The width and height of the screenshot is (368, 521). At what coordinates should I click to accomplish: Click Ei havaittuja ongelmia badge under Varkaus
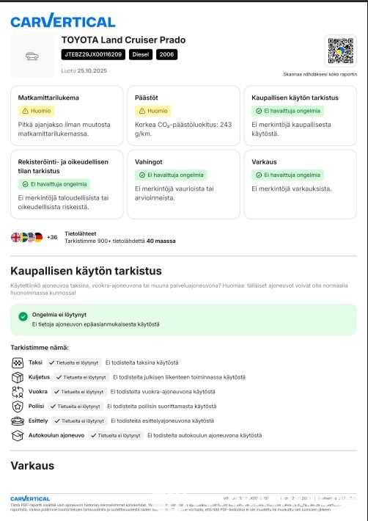tap(287, 175)
